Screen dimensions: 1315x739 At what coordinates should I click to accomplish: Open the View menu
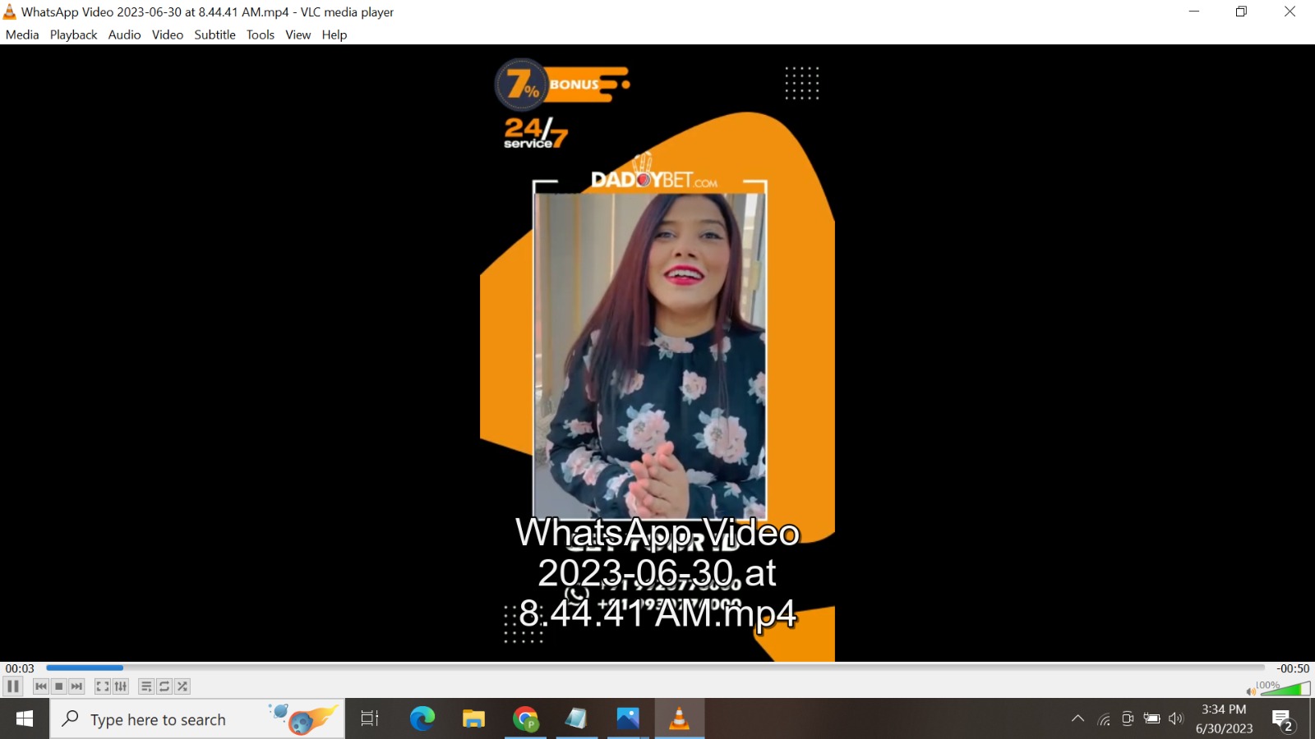(298, 34)
